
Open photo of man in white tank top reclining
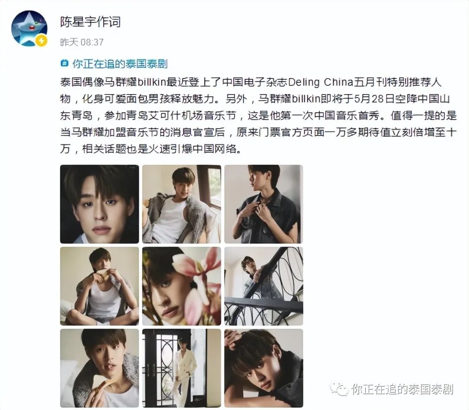point(182,204)
